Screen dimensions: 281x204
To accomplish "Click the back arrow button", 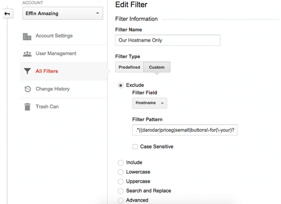I will [x=8, y=14].
